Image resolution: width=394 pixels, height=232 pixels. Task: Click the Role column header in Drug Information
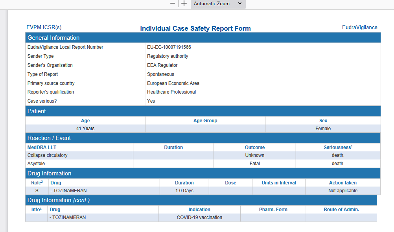click(37, 183)
